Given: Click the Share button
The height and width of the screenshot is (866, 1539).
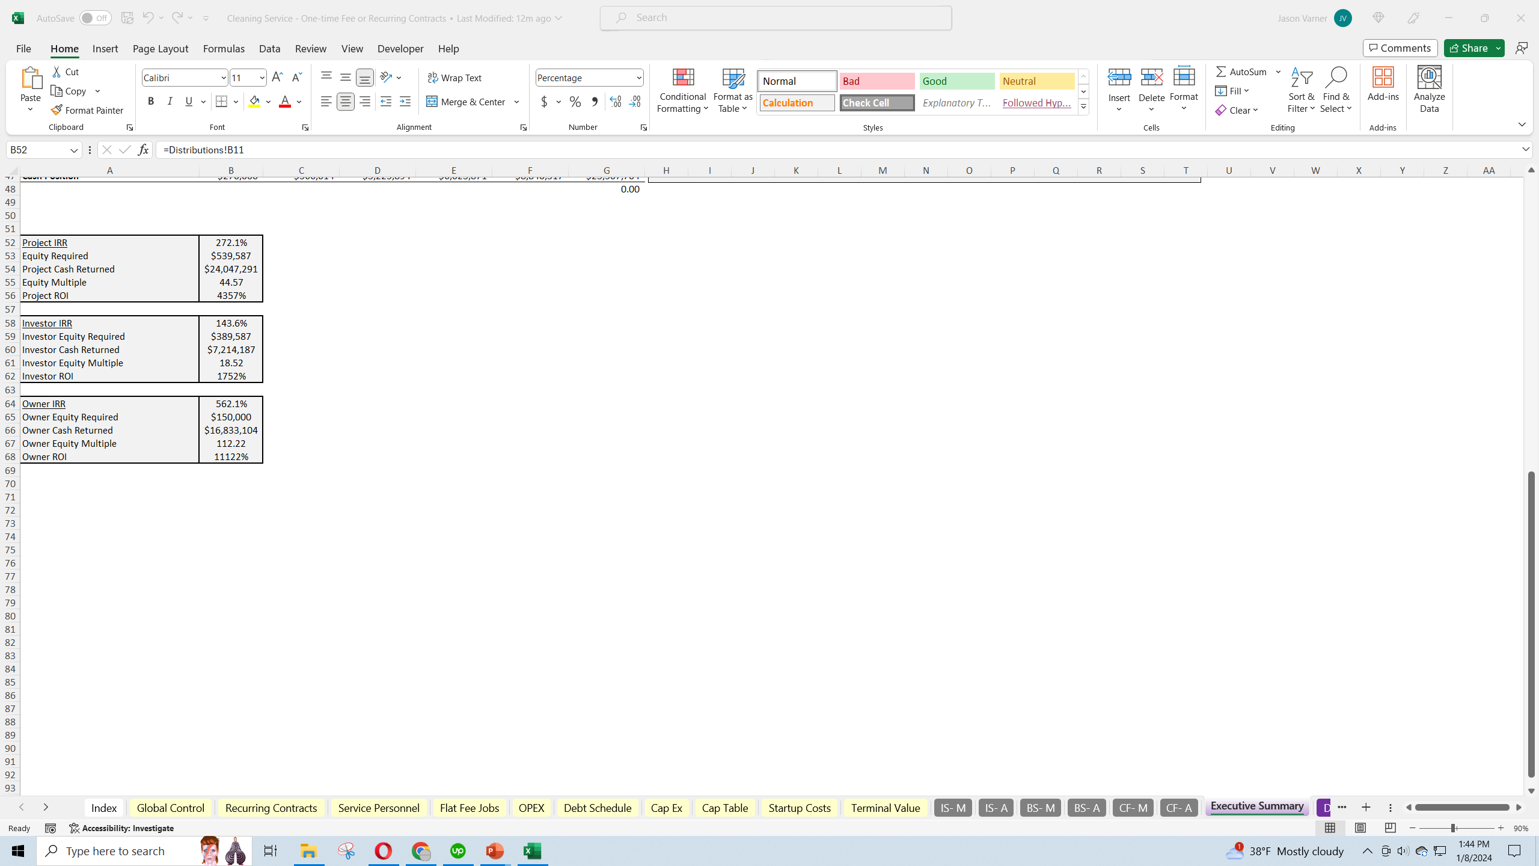Looking at the screenshot, I should tap(1467, 48).
